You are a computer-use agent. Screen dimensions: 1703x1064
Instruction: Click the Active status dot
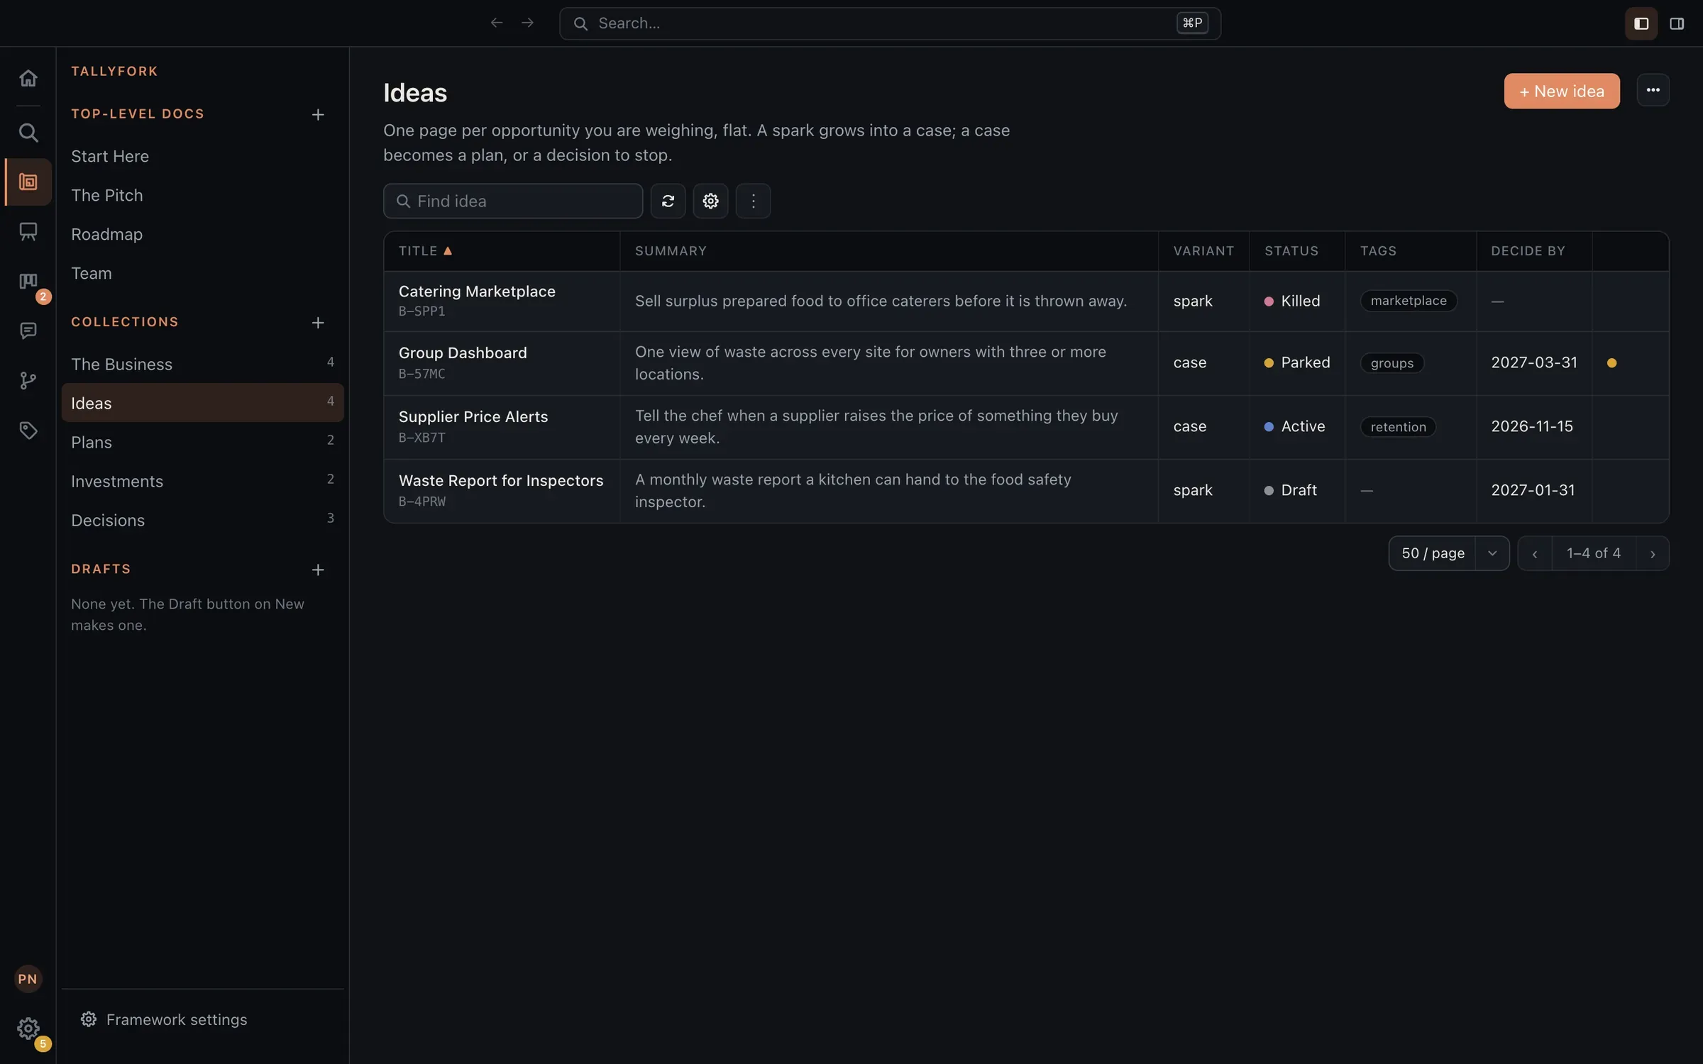pyautogui.click(x=1269, y=427)
